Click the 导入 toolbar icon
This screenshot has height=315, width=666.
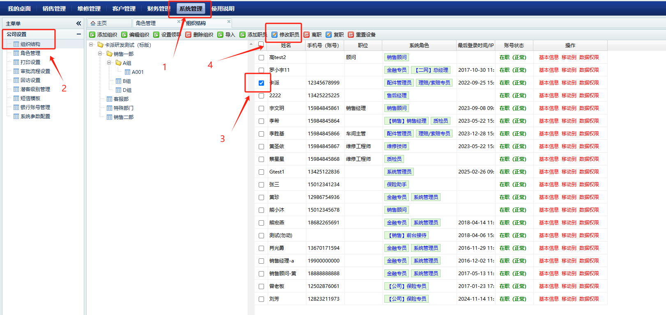tap(220, 35)
